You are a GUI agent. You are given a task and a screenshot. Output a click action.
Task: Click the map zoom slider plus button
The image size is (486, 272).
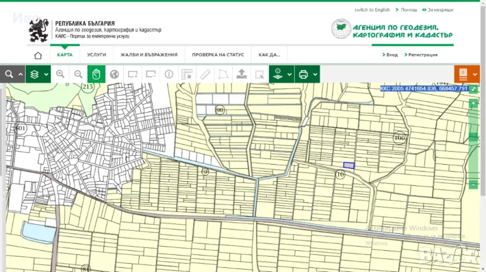[x=473, y=104]
